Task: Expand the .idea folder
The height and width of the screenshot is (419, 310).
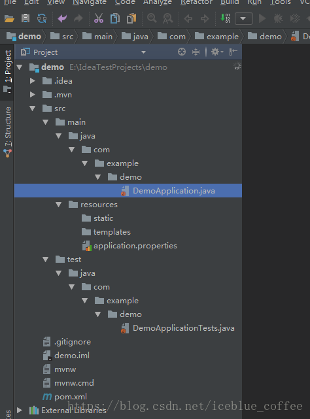Action: (32, 80)
